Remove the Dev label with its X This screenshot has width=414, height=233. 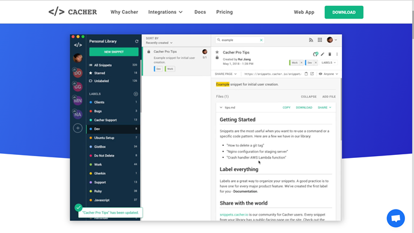(x=315, y=62)
